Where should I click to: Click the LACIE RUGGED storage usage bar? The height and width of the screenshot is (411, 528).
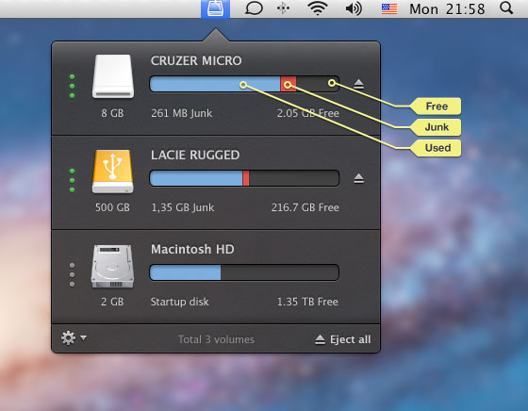[244, 178]
